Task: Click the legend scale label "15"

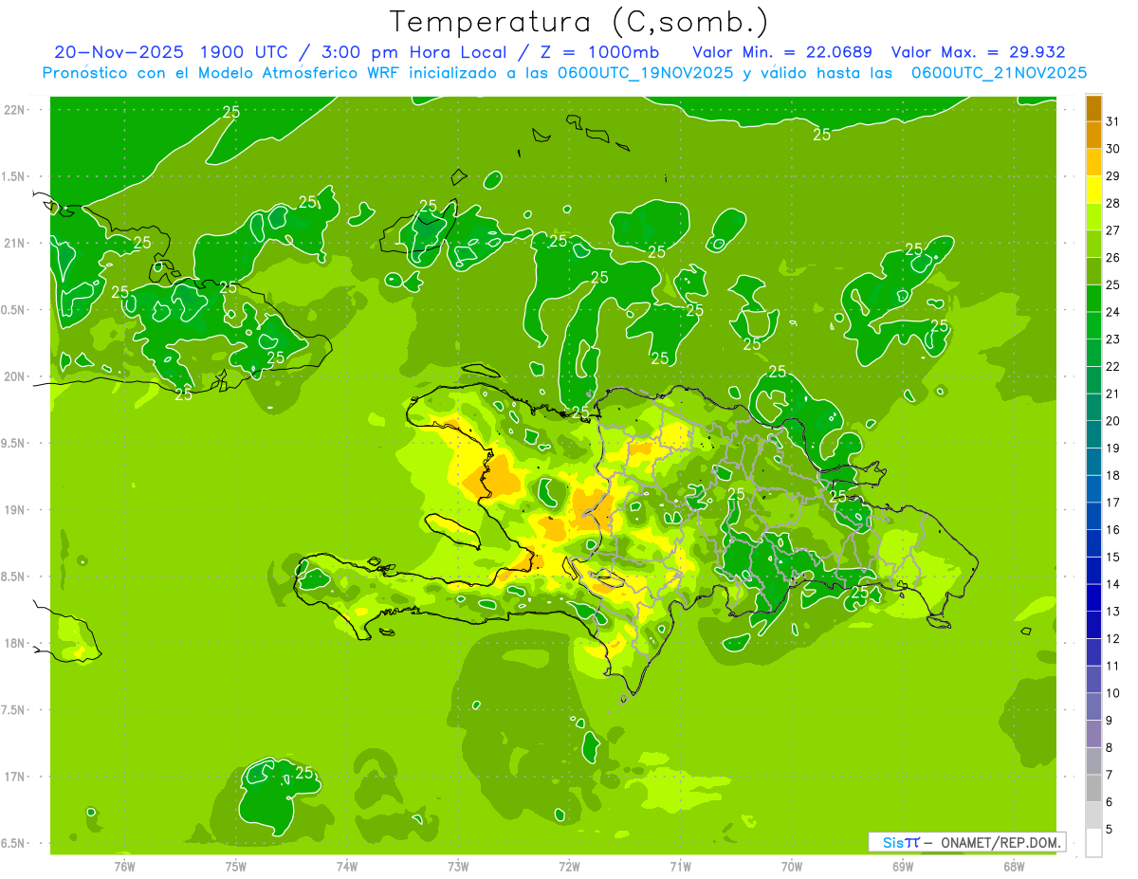Action: click(1113, 557)
